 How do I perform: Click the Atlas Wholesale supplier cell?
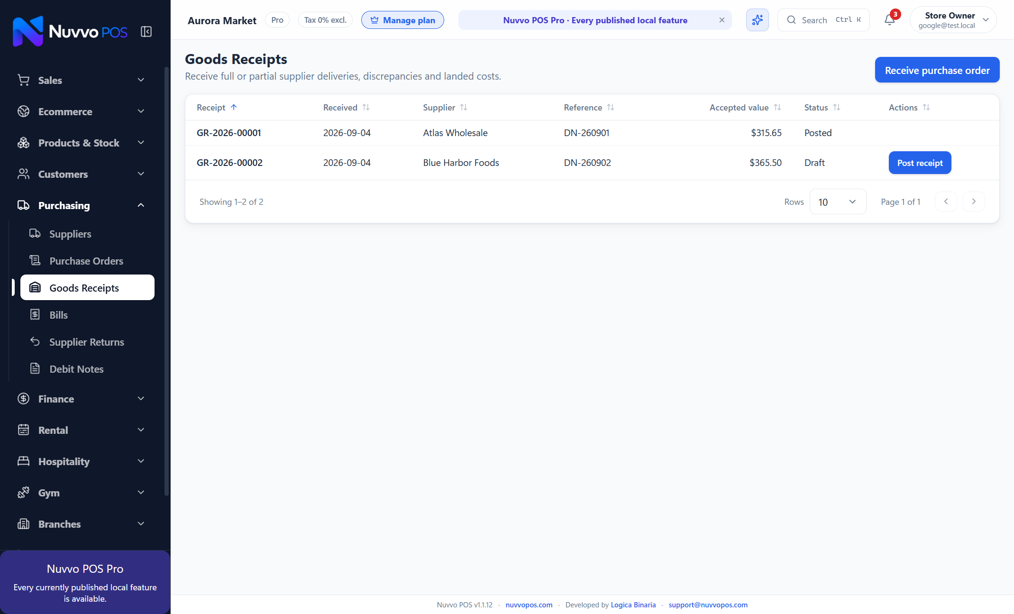tap(455, 133)
